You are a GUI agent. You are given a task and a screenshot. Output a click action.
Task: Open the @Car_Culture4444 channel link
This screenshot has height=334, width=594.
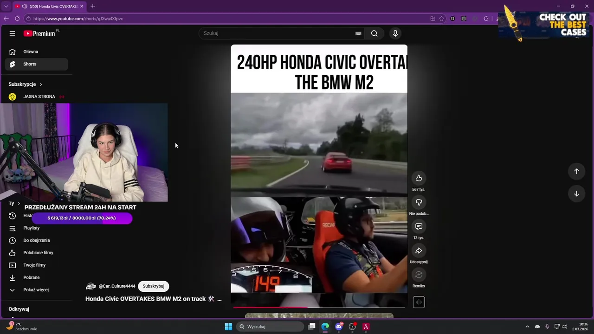[117, 286]
